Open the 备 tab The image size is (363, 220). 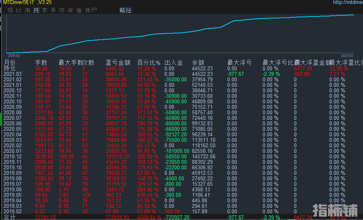(79, 10)
